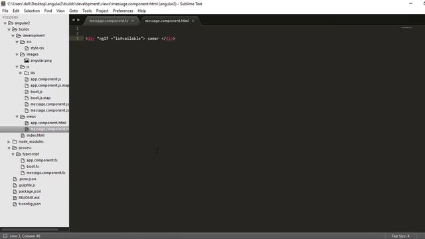Viewport: 425px width, 239px height.
Task: Open the Help menu
Action: tap(141, 11)
